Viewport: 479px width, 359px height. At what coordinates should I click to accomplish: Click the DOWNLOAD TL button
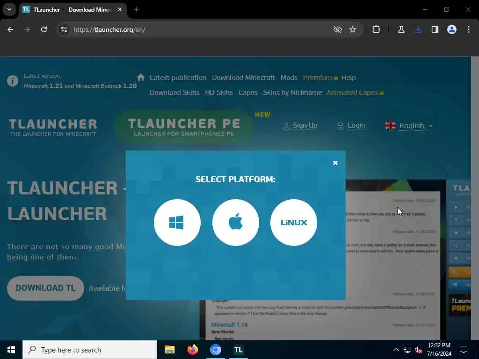pyautogui.click(x=45, y=288)
